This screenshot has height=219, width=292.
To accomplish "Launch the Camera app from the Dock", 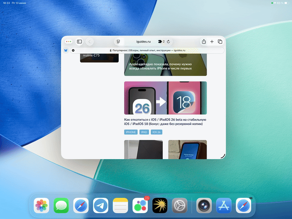I will click(x=204, y=205).
